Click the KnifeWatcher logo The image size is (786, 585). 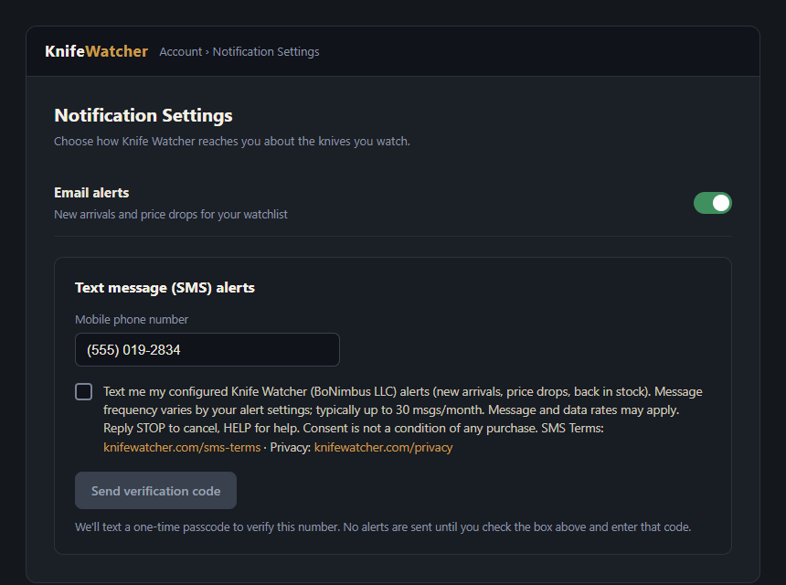click(96, 51)
